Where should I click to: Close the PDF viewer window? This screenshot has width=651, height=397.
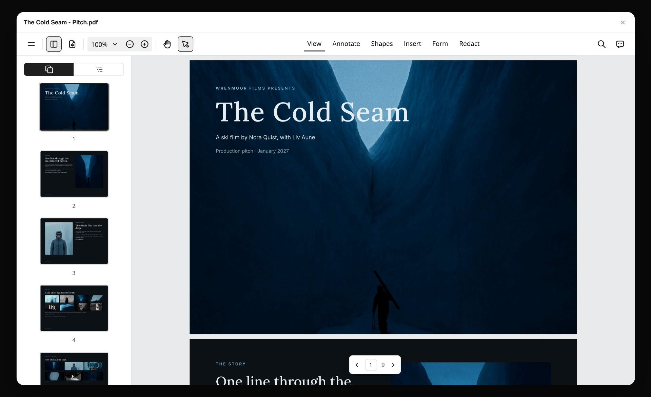(x=623, y=22)
